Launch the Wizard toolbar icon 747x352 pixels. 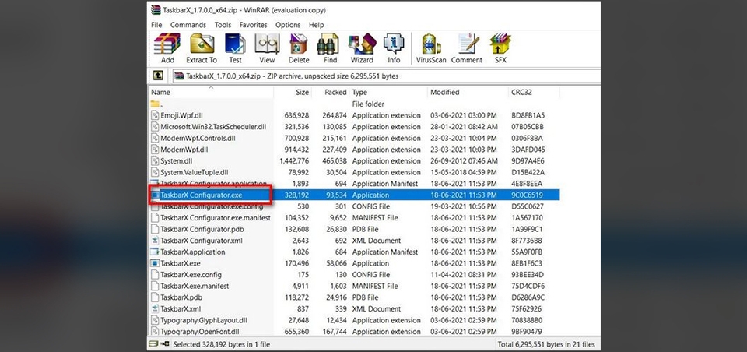tap(362, 44)
